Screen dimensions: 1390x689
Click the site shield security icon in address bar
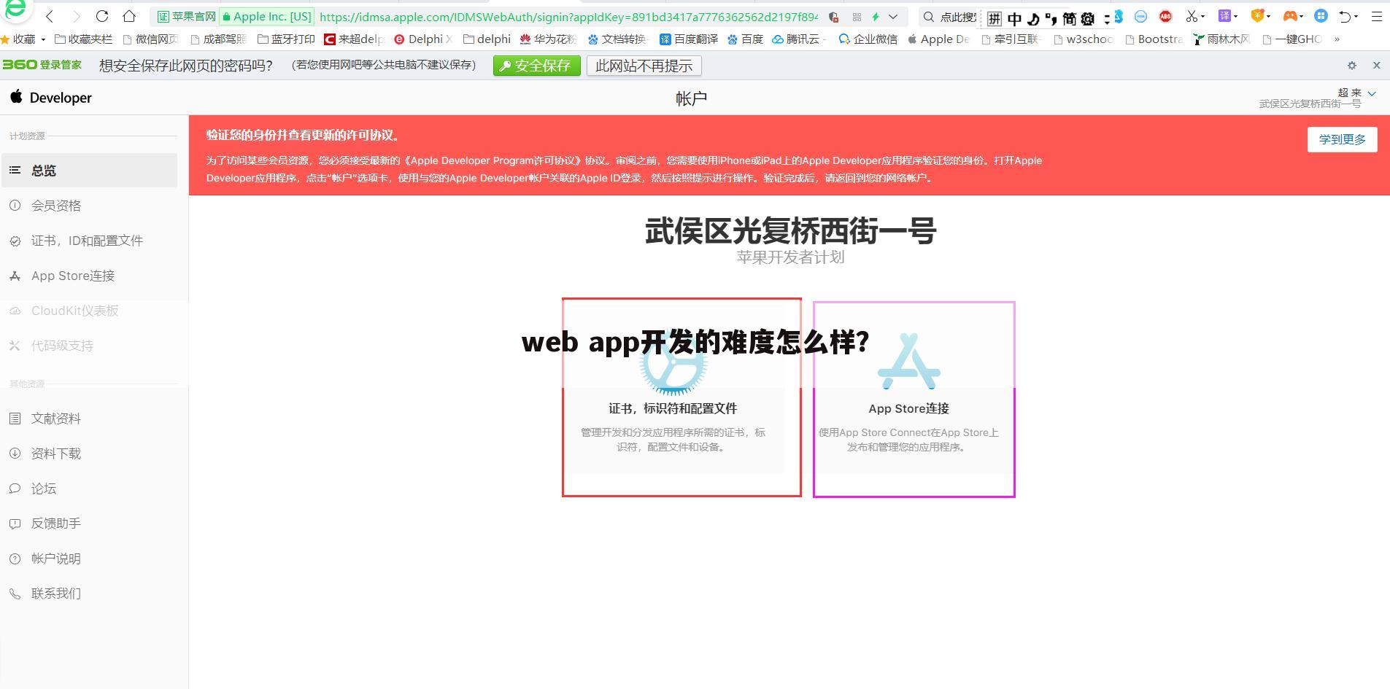(833, 17)
